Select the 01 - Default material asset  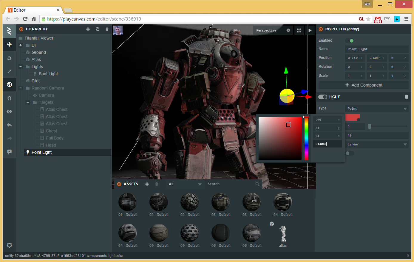[128, 202]
